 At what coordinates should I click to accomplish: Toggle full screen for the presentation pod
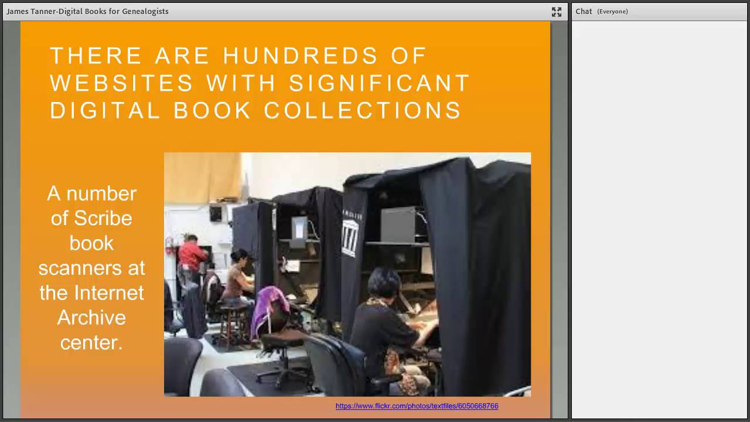557,12
